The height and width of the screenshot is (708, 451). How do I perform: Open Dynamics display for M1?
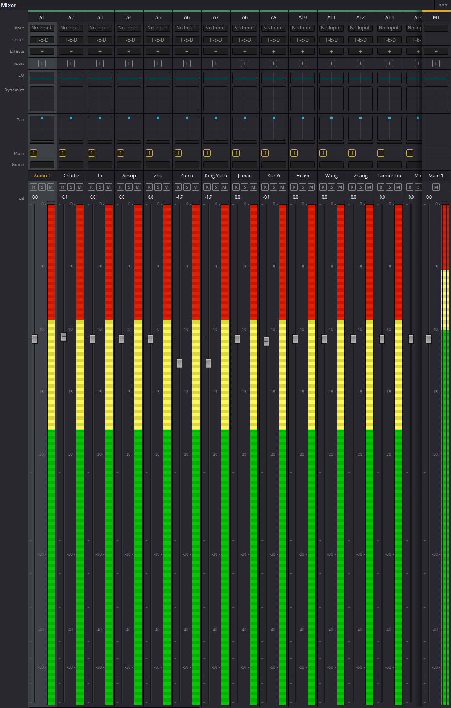pos(436,99)
